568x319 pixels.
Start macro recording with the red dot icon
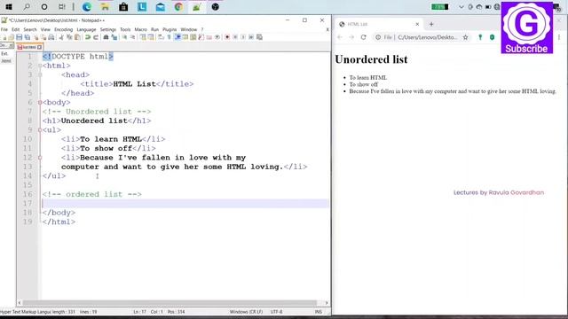pyautogui.click(x=227, y=37)
